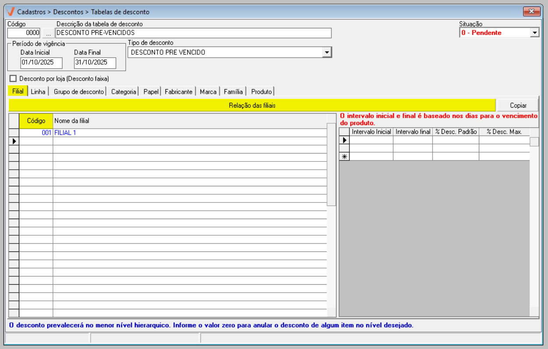Enable Desconto por loja checkbox
Screen dimensions: 548x349
[x=13, y=79]
